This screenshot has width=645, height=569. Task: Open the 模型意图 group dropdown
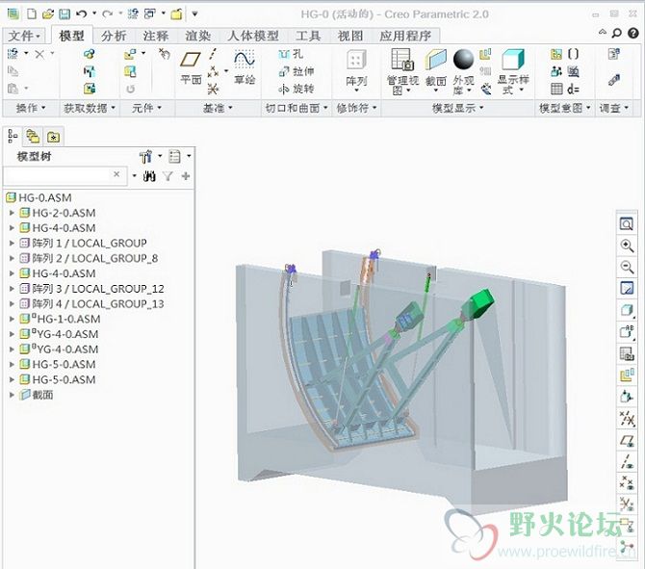[x=564, y=108]
